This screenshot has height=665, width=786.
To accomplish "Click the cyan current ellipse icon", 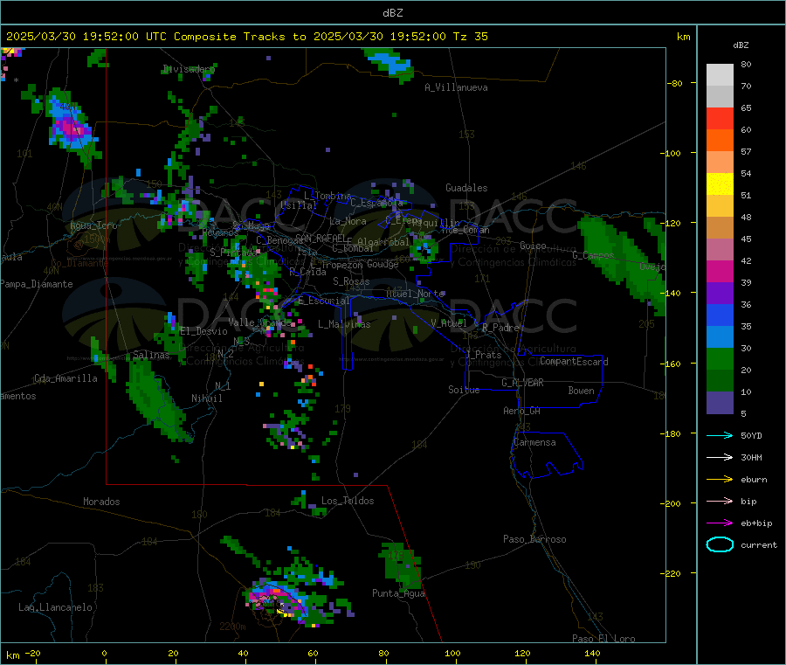I will pyautogui.click(x=720, y=544).
